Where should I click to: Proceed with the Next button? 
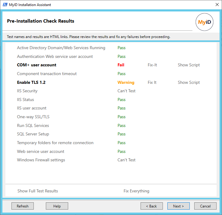point(178,206)
